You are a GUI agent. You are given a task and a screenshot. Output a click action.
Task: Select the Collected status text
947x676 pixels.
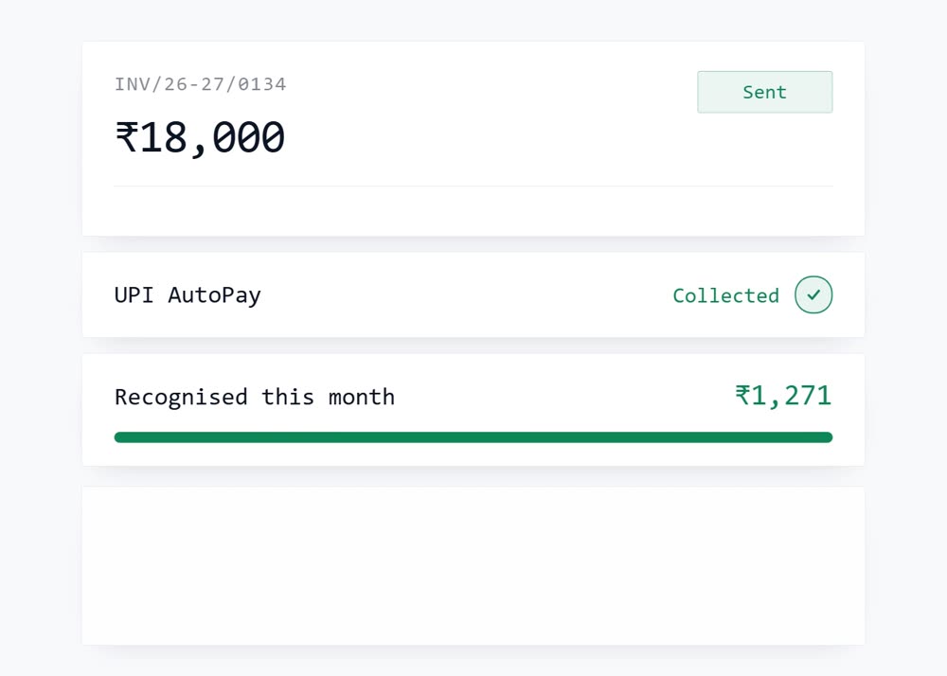click(726, 295)
